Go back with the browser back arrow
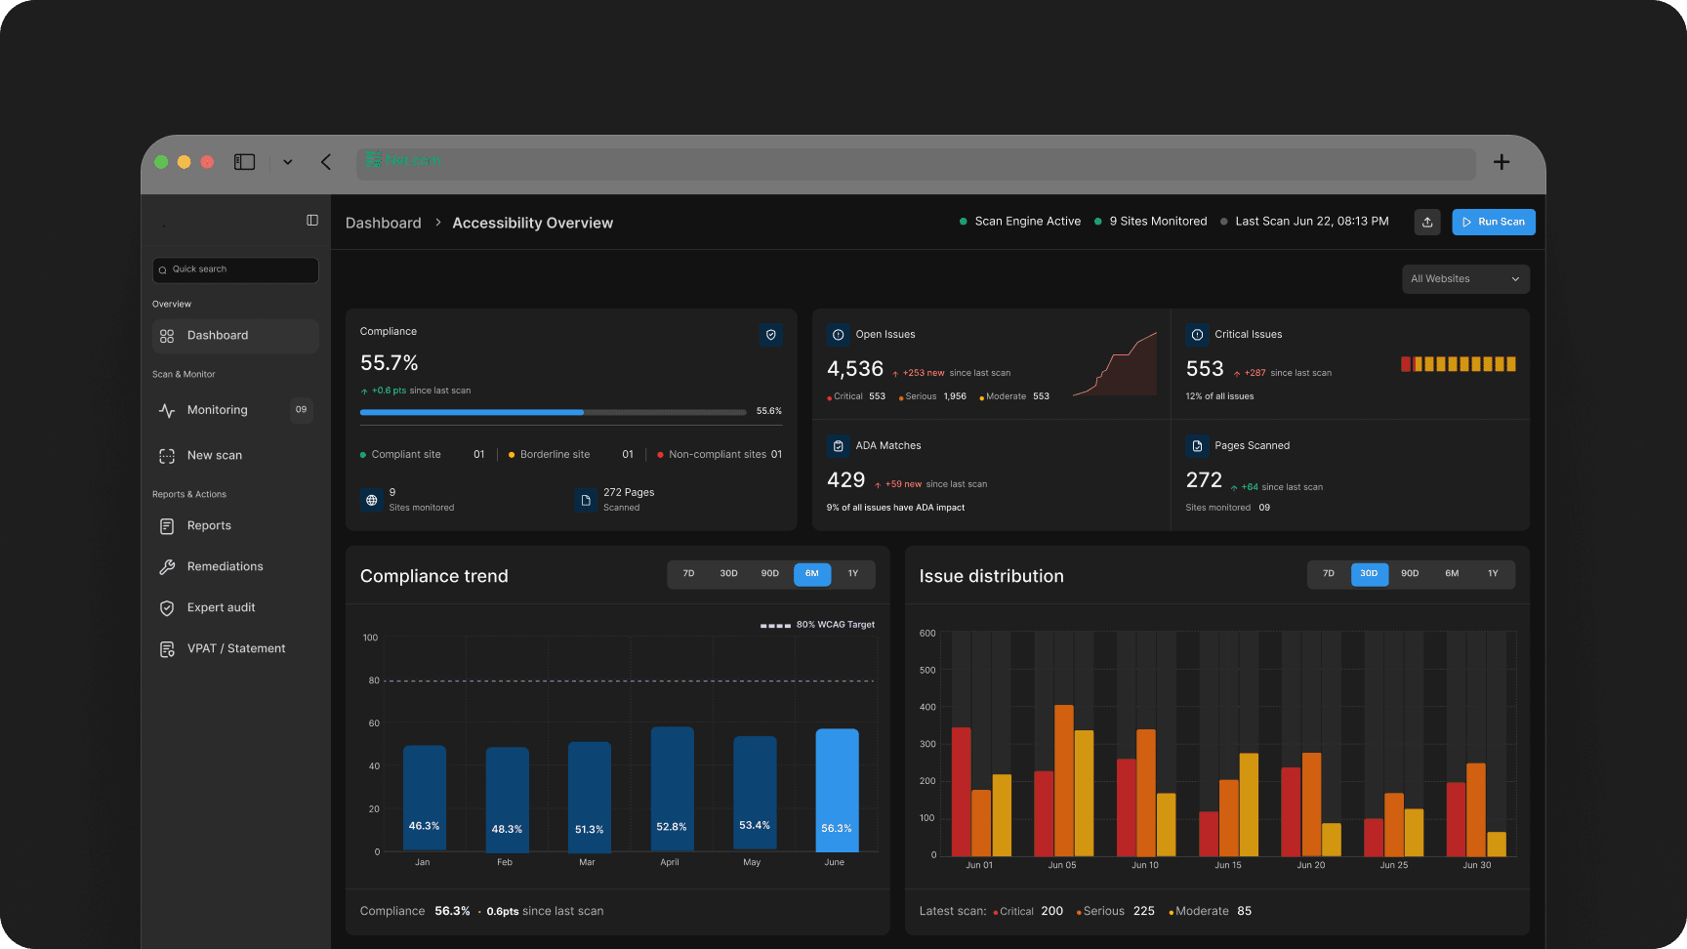The image size is (1687, 949). pos(326,162)
